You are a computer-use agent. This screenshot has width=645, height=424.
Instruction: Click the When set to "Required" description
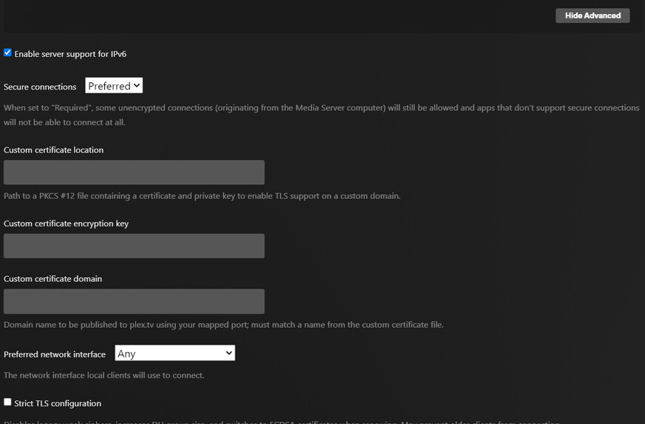(x=322, y=115)
